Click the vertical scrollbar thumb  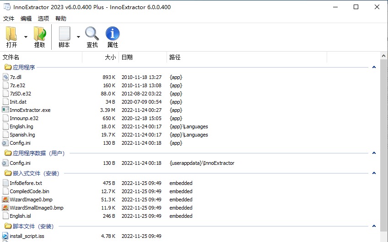[x=383, y=146]
